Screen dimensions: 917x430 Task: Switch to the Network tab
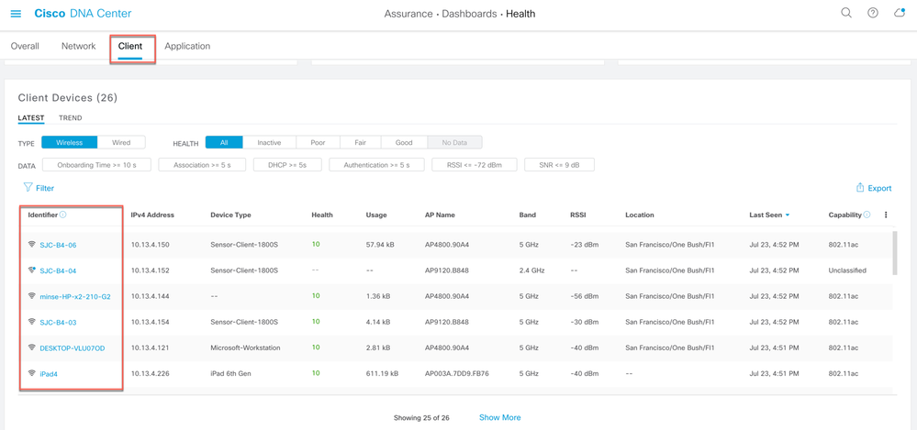click(78, 46)
